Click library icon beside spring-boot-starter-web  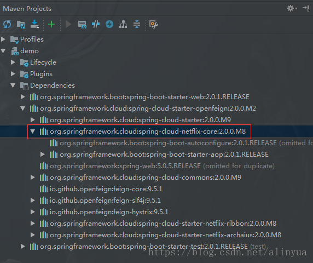[34, 97]
